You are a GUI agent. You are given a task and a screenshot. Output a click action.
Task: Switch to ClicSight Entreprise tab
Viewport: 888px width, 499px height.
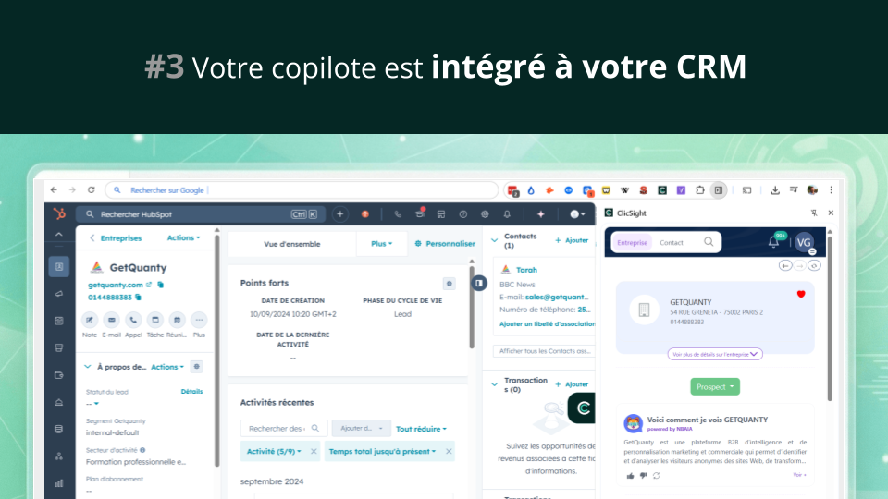click(x=632, y=243)
